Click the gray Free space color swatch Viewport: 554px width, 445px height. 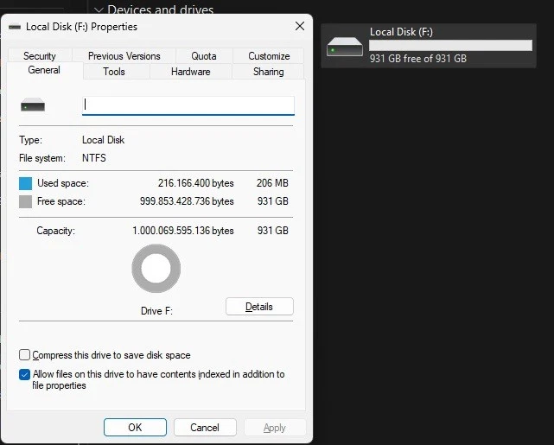[25, 201]
